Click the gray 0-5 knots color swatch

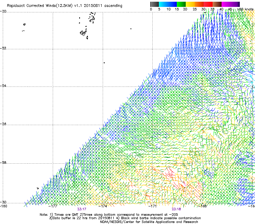(154, 4)
